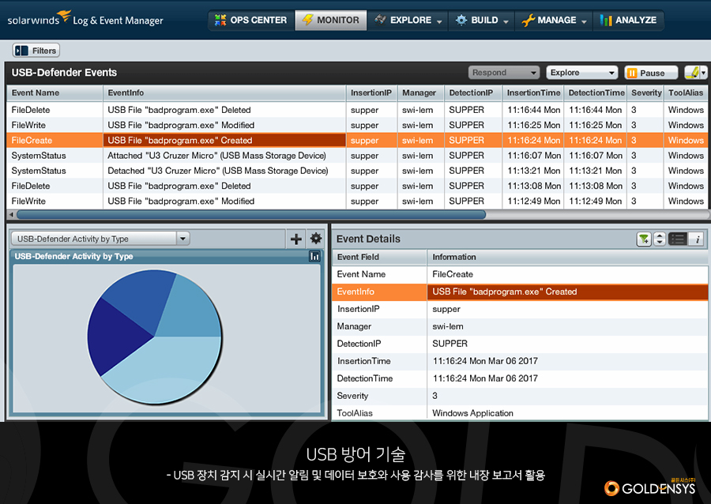Select the InsertionIP detail row

coord(520,309)
